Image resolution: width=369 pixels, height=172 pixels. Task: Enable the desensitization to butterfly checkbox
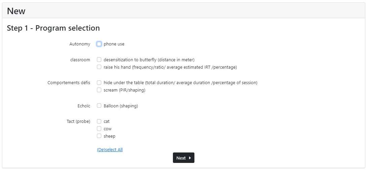pos(99,60)
